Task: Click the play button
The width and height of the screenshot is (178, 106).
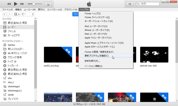Action: [x=16, y=4]
